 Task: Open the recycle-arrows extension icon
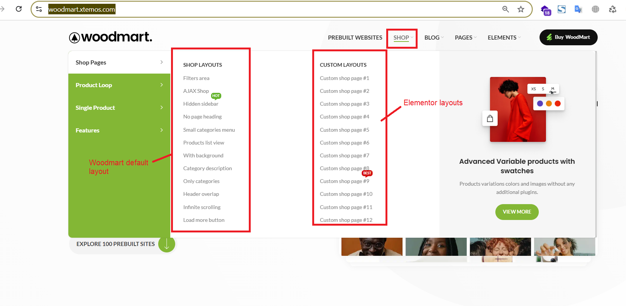pyautogui.click(x=612, y=9)
